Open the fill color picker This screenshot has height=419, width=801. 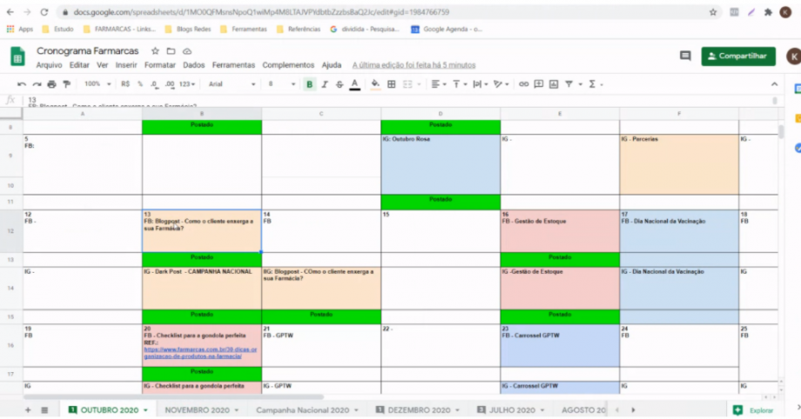click(375, 84)
